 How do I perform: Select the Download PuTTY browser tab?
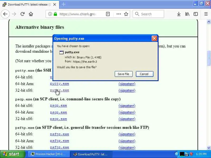click(x=29, y=4)
